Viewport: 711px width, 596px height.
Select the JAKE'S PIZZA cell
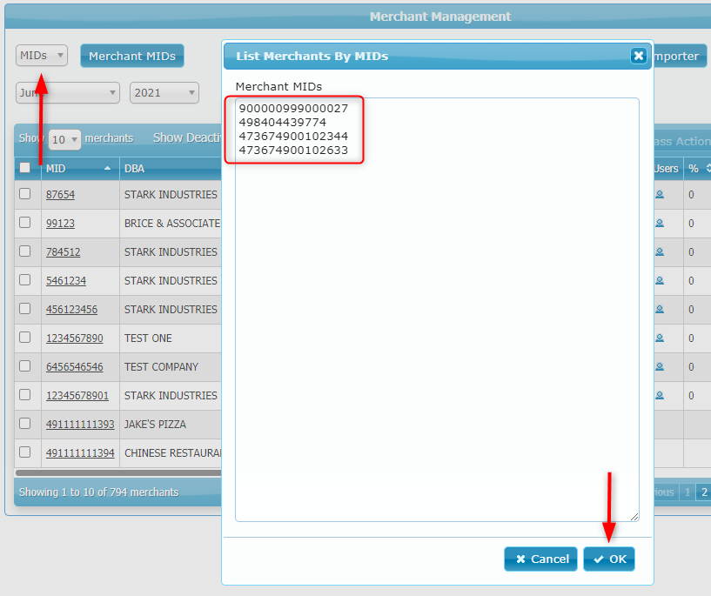[x=171, y=425]
